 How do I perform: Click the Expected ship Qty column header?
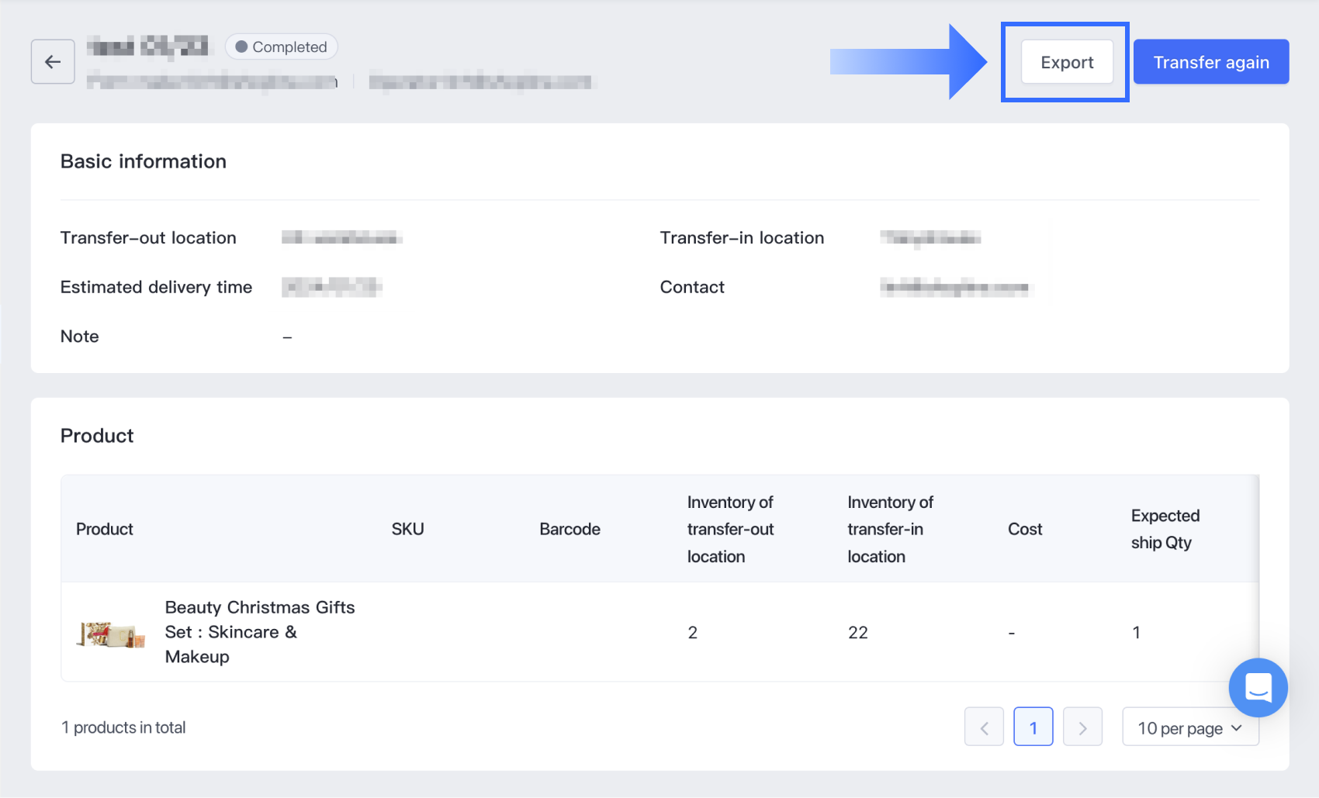pyautogui.click(x=1165, y=529)
